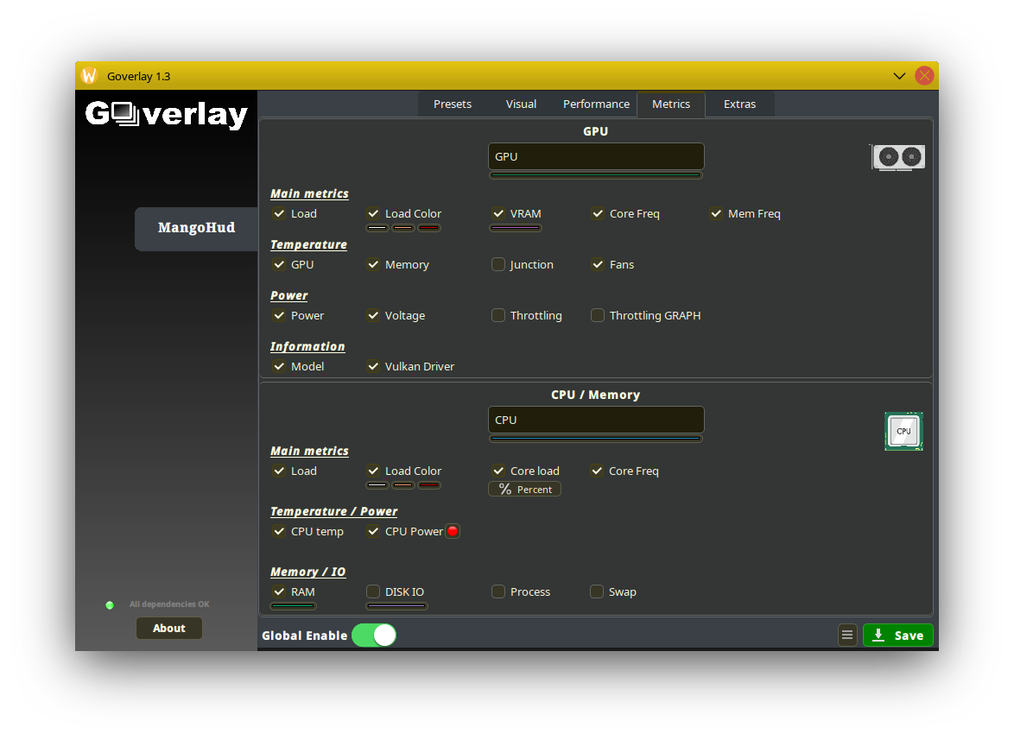Toggle the Core load checkbox
The height and width of the screenshot is (740, 1014).
pyautogui.click(x=498, y=471)
